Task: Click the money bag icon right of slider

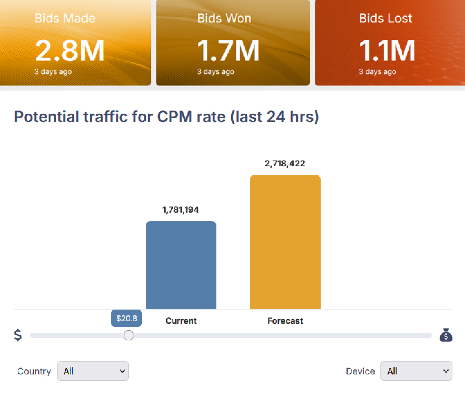Action: 446,335
